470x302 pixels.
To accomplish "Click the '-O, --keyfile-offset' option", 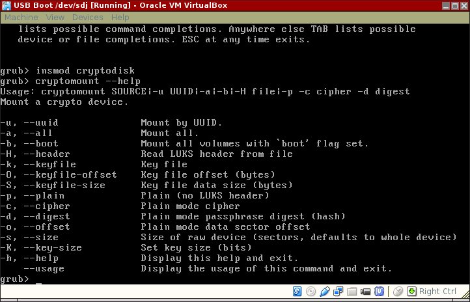I will [x=59, y=174].
